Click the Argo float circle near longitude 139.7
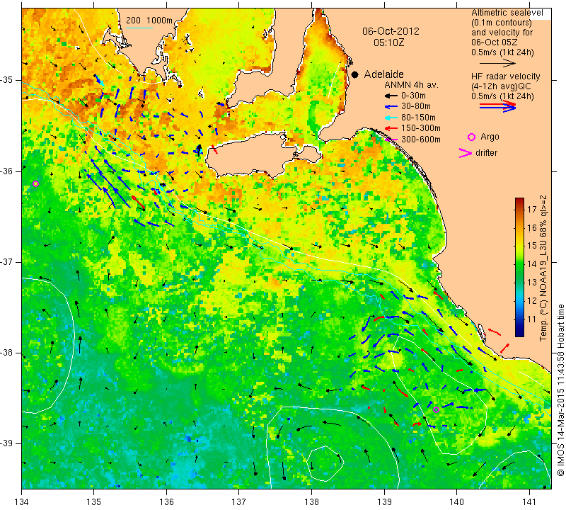Image resolution: width=566 pixels, height=510 pixels. click(x=436, y=409)
